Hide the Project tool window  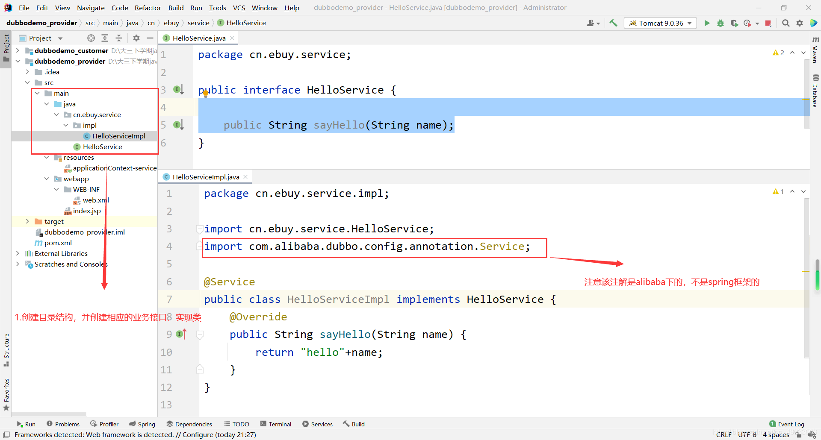click(150, 38)
